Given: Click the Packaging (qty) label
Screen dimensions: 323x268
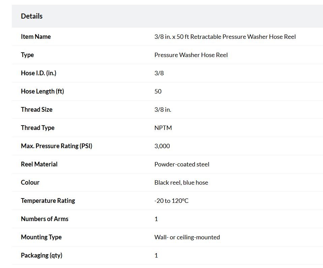Looking at the screenshot, I should [x=41, y=256].
